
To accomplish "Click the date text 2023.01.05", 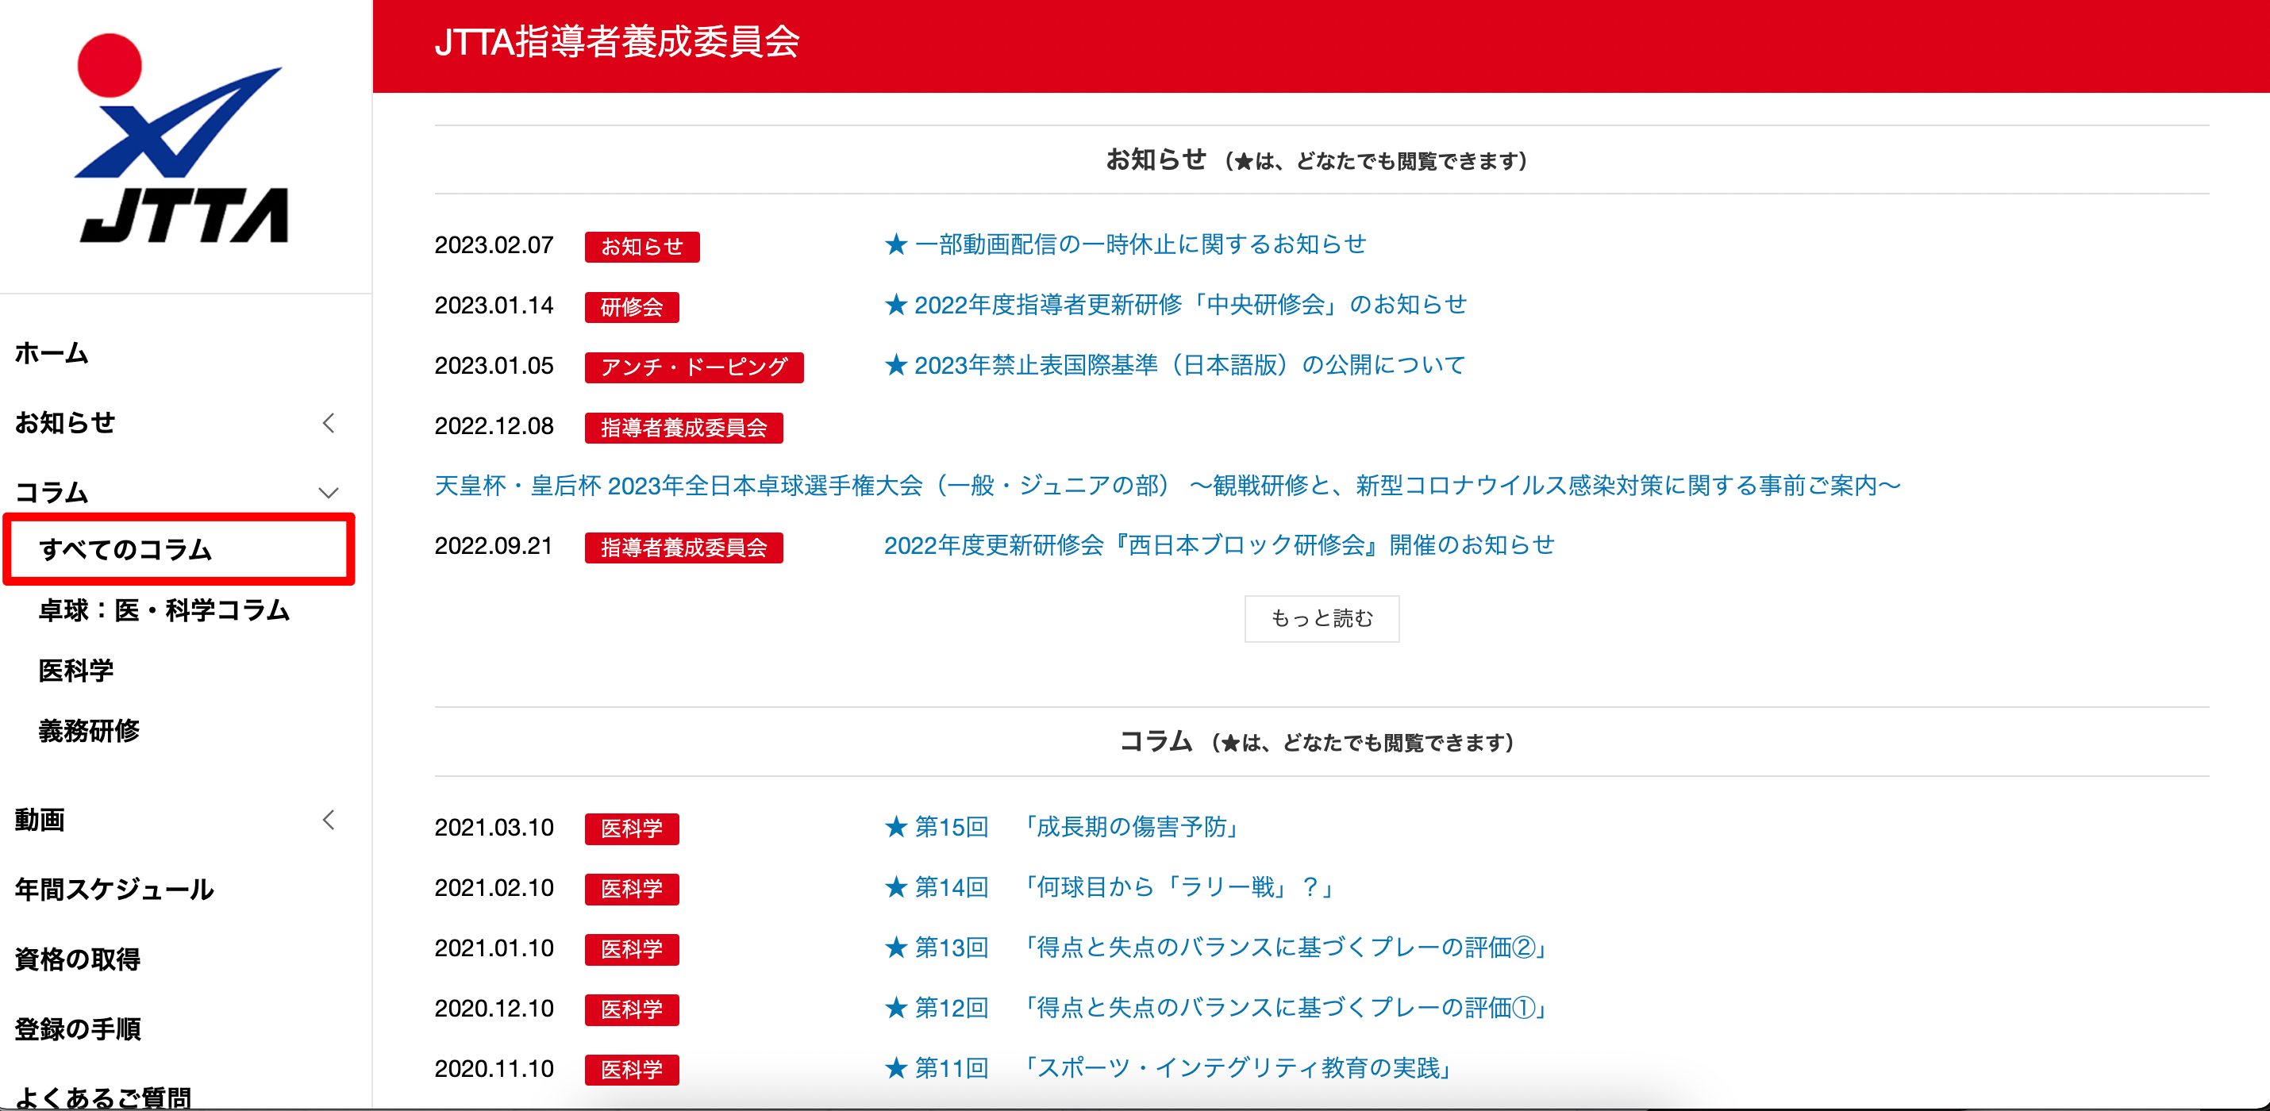I will pos(494,366).
